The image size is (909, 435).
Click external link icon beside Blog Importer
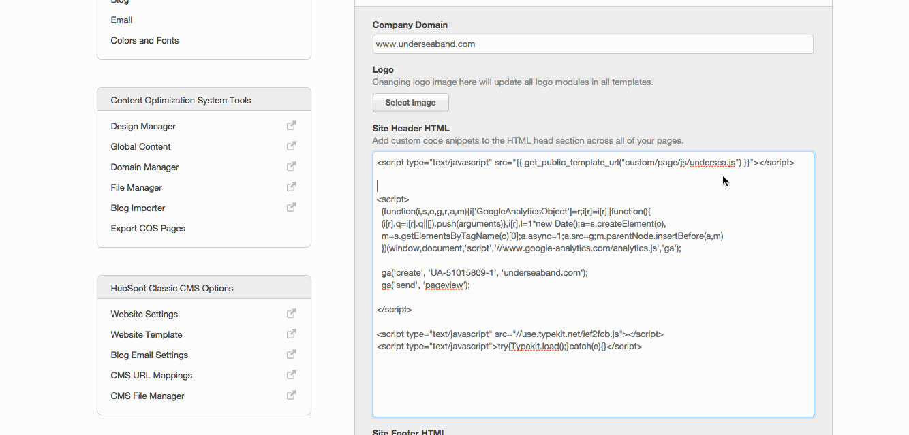[291, 208]
